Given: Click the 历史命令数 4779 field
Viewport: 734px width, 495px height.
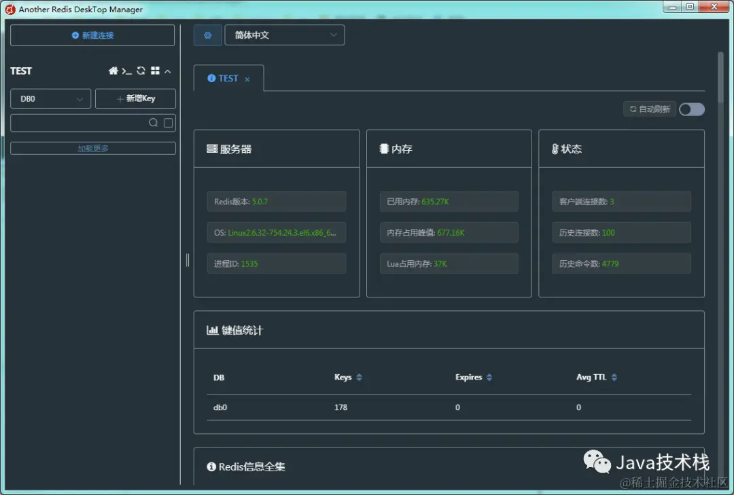Looking at the screenshot, I should coord(621,263).
